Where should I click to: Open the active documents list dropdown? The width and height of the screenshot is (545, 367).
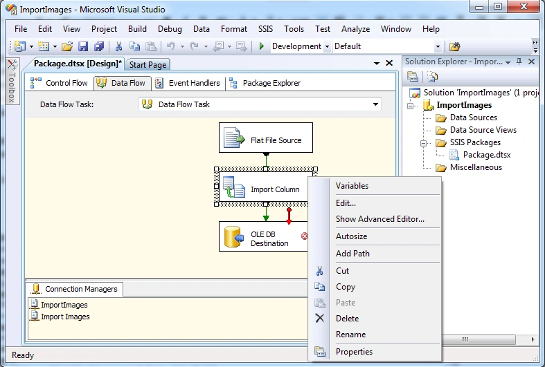(x=377, y=63)
